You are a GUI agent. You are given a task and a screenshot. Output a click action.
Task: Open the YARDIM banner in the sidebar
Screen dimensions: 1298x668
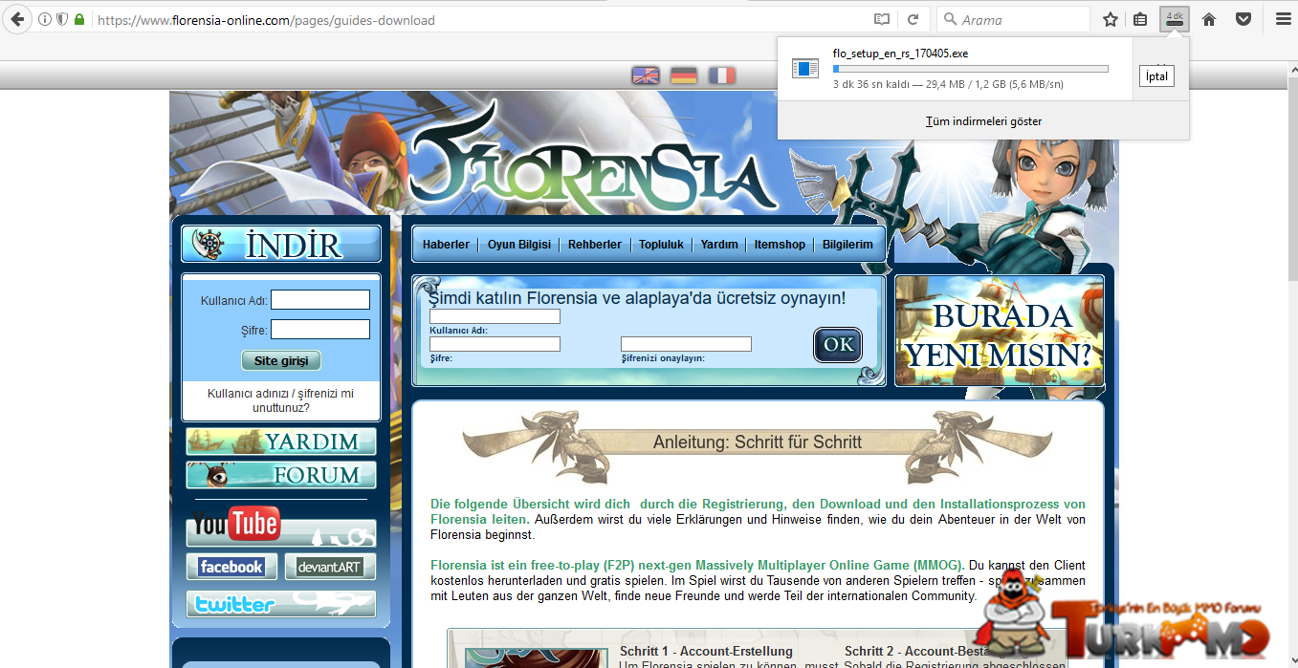point(281,442)
